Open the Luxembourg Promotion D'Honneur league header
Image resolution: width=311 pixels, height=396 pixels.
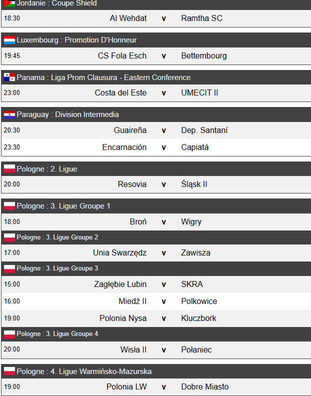[76, 40]
